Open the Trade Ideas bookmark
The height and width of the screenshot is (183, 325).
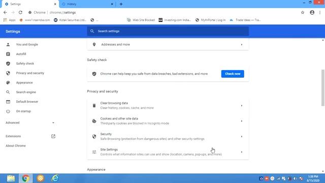(245, 20)
